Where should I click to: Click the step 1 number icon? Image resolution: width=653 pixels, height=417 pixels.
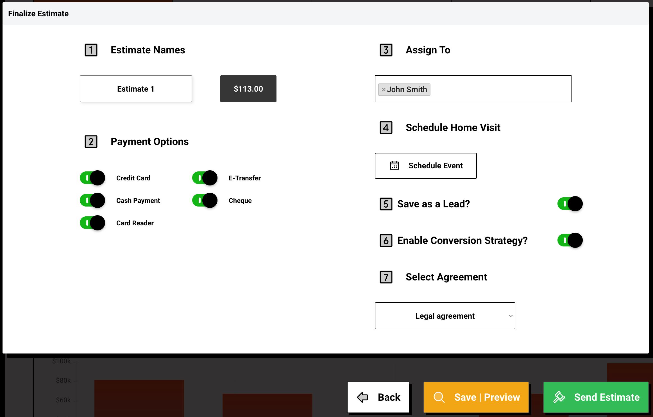[x=91, y=50]
